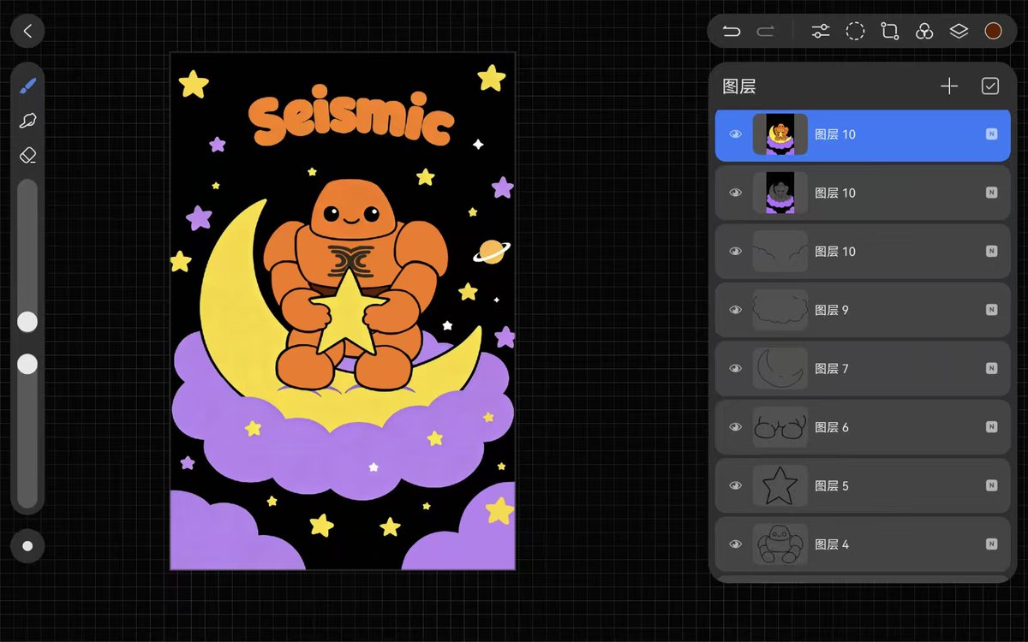
Task: Select the Brush tool
Action: pyautogui.click(x=27, y=86)
